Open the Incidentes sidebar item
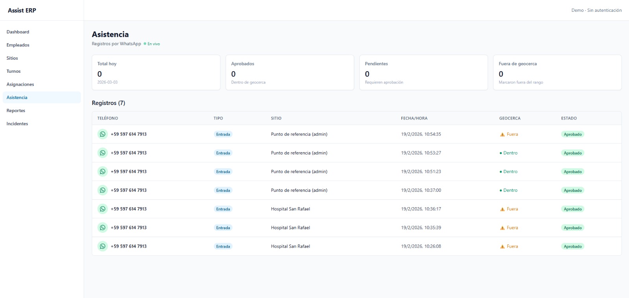The height and width of the screenshot is (298, 629). click(x=17, y=123)
